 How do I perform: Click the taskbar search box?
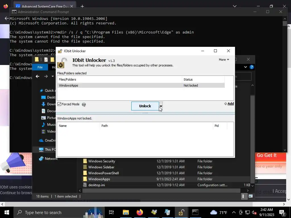point(59,212)
